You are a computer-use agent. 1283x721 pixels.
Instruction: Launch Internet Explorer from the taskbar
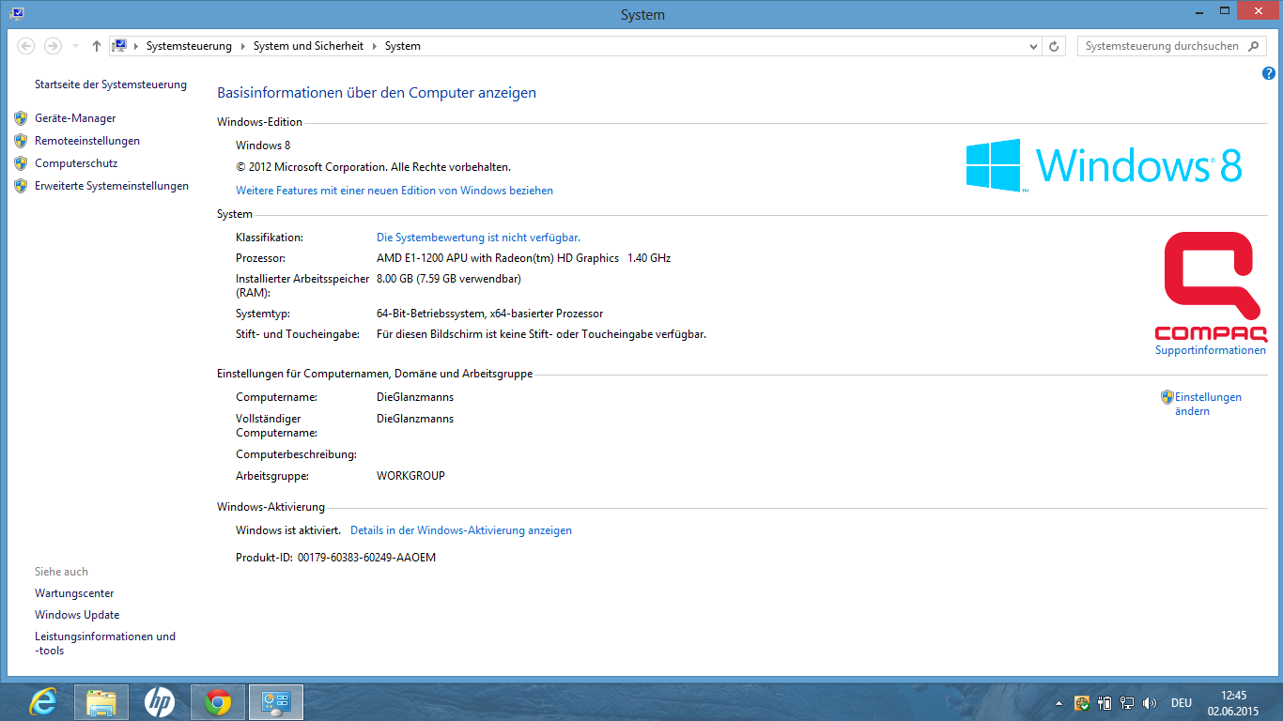pyautogui.click(x=43, y=701)
